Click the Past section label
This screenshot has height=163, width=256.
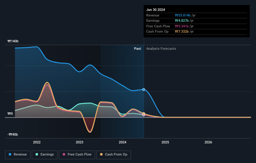pos(138,49)
